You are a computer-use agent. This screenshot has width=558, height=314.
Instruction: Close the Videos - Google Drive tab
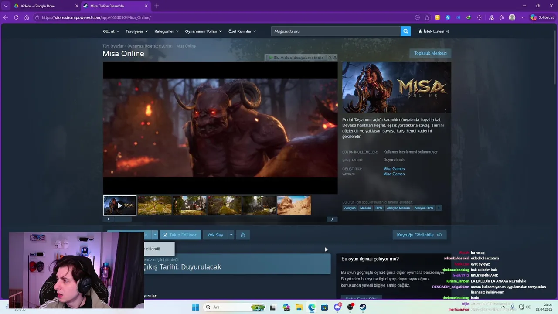click(x=77, y=6)
